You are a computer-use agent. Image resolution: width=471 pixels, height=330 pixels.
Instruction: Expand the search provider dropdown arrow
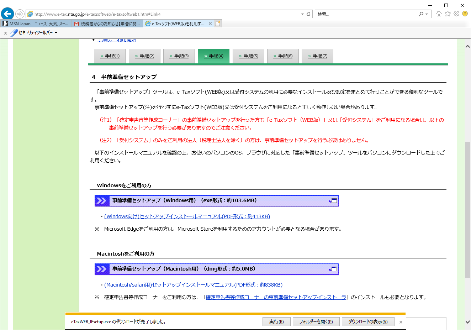pyautogui.click(x=427, y=14)
